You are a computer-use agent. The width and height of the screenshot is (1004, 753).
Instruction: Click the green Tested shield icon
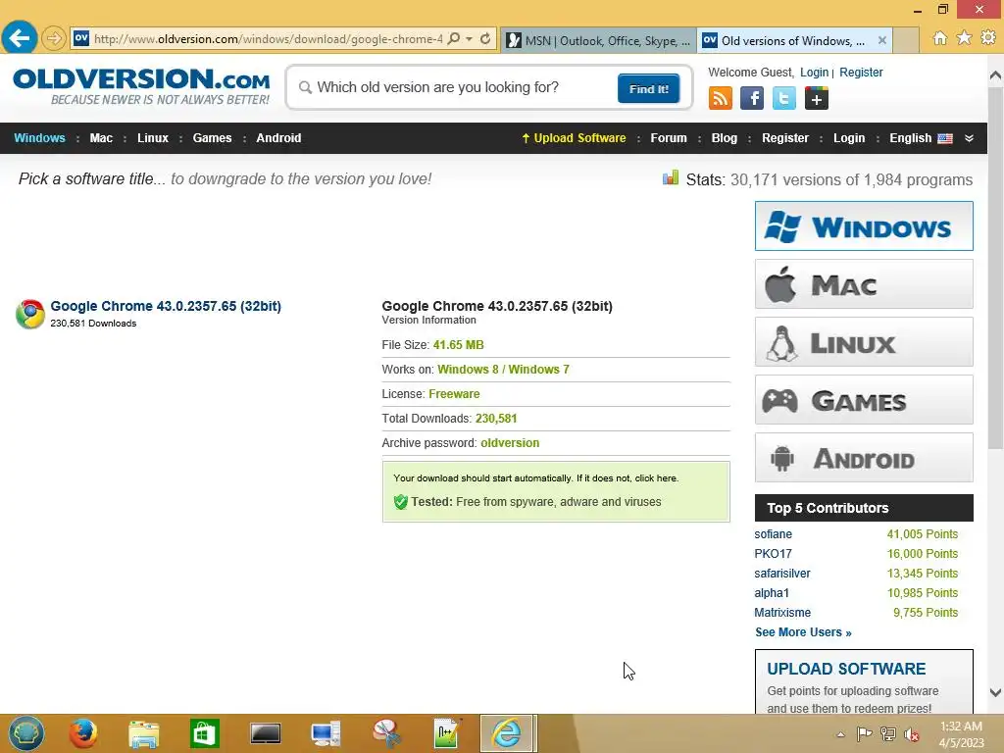pyautogui.click(x=401, y=502)
